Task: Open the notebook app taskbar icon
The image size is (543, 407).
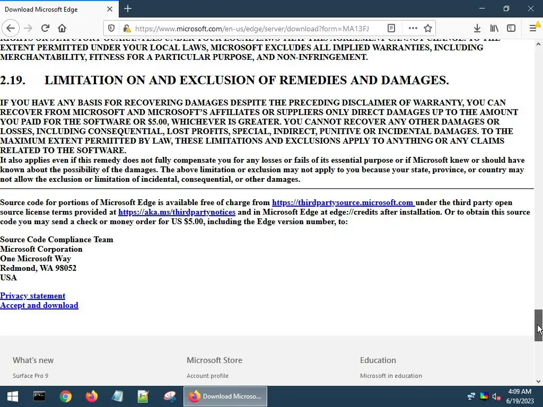Action: [x=117, y=396]
